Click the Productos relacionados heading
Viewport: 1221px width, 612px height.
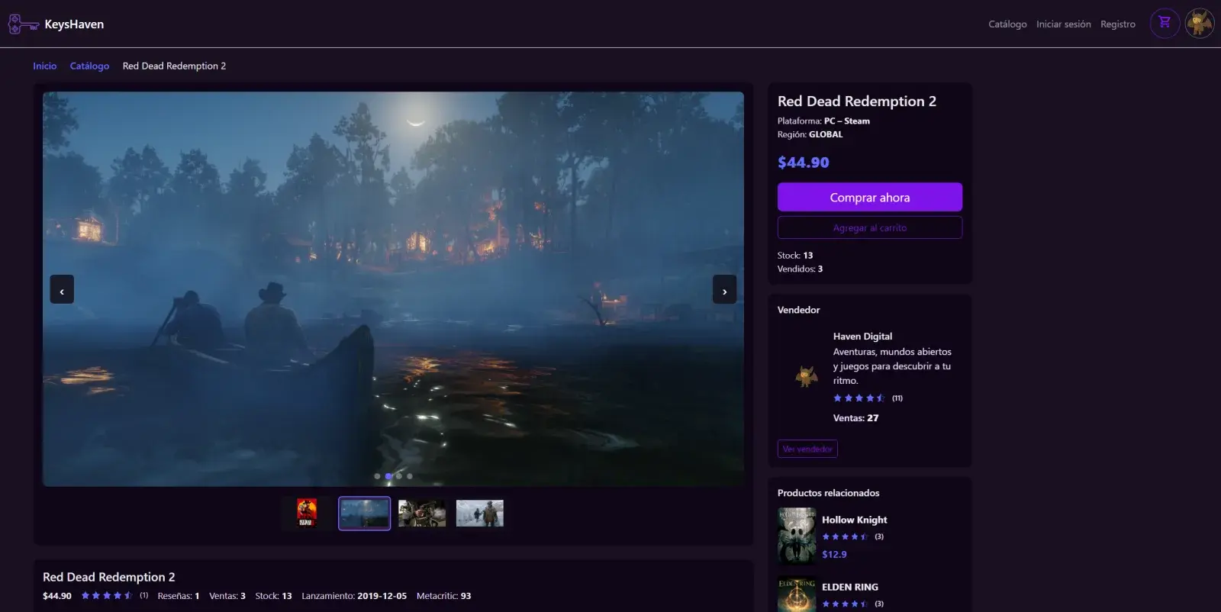828,493
